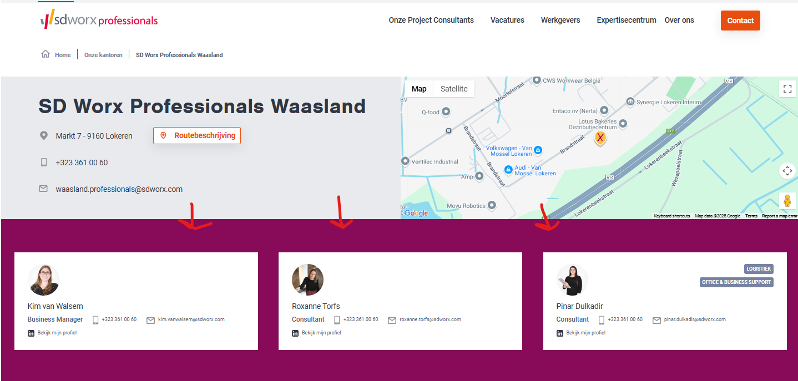
Task: Click Pinar Dulkadir's profile photo
Action: [572, 280]
